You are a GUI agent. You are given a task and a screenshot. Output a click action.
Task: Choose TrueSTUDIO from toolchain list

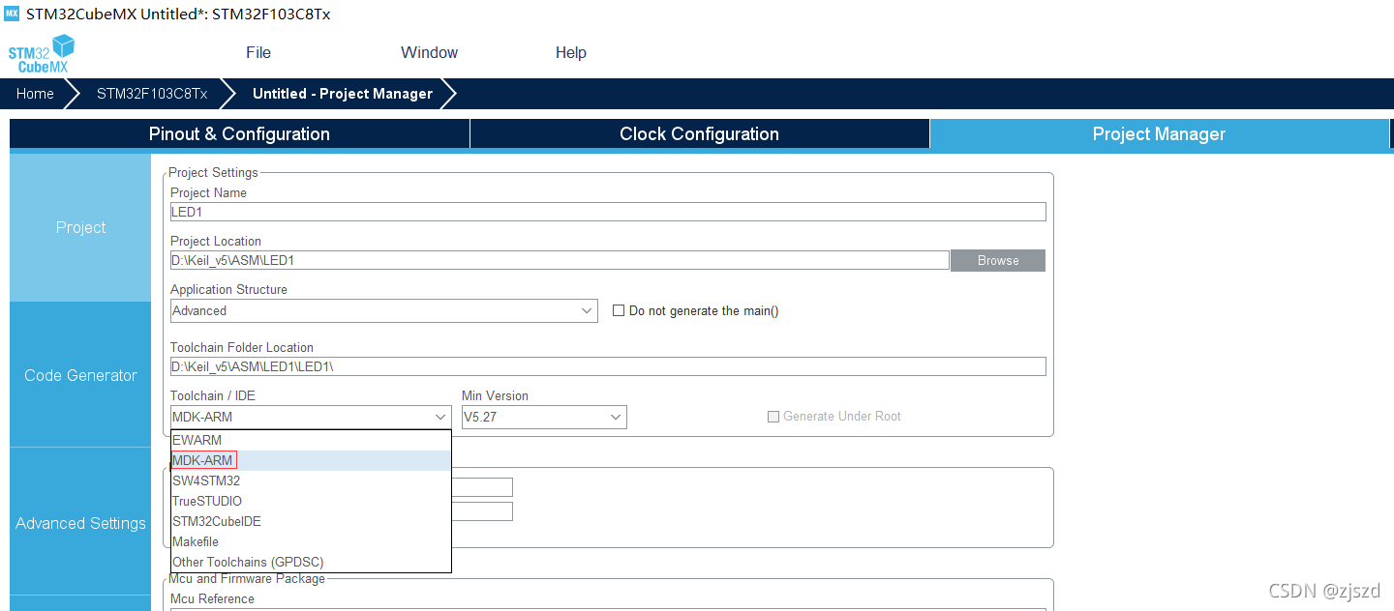[x=311, y=501]
